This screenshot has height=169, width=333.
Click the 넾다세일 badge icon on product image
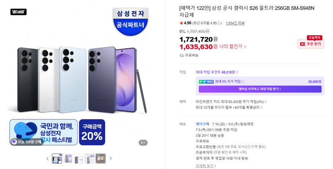click(18, 12)
